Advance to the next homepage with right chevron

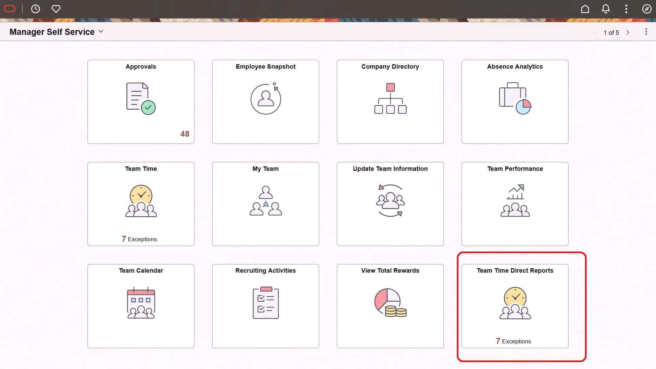pos(628,32)
